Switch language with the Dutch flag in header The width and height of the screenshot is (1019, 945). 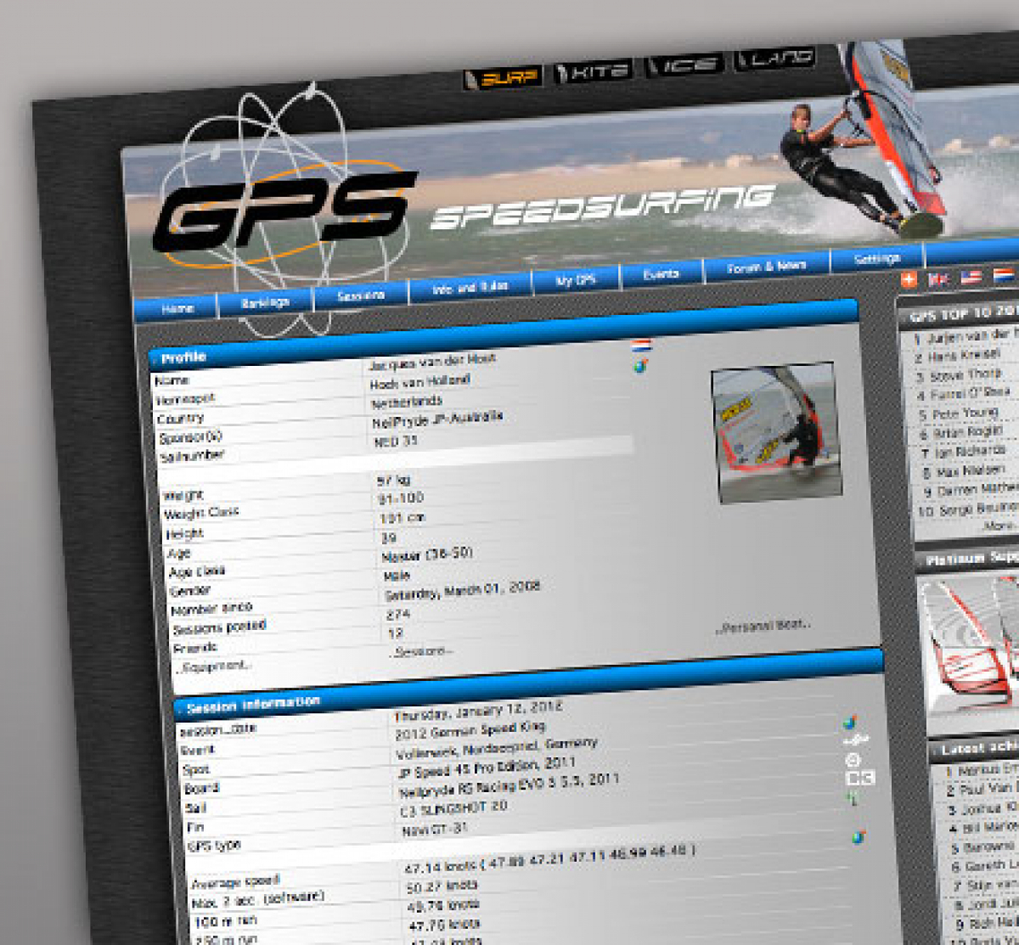[x=1004, y=275]
